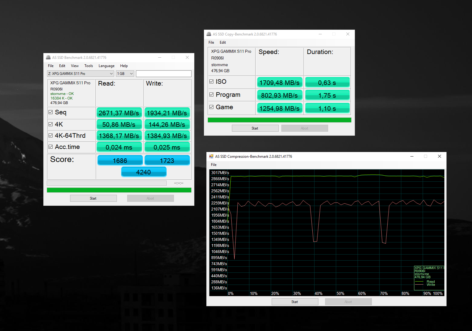The image size is (472, 331).
Task: Click Compression-Benchmark window title bar icon
Action: pyautogui.click(x=211, y=156)
